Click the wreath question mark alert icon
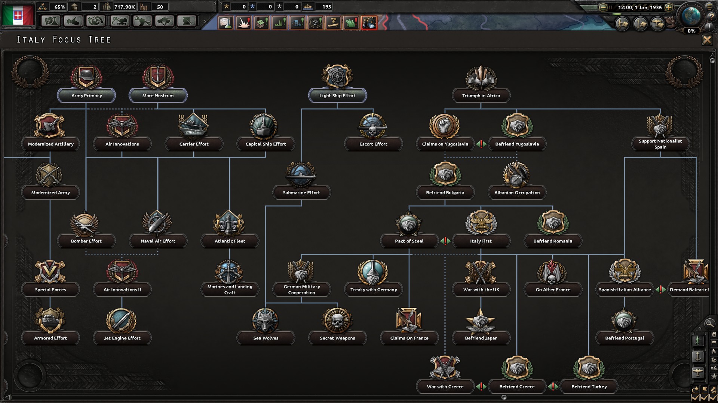 tap(316, 23)
